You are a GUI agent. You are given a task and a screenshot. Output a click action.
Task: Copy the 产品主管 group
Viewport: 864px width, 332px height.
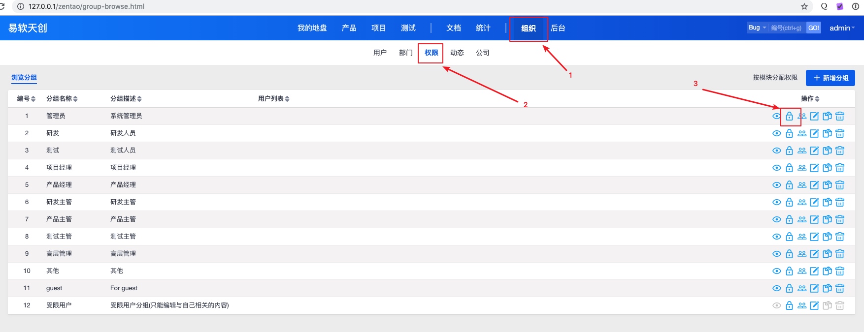(x=827, y=219)
